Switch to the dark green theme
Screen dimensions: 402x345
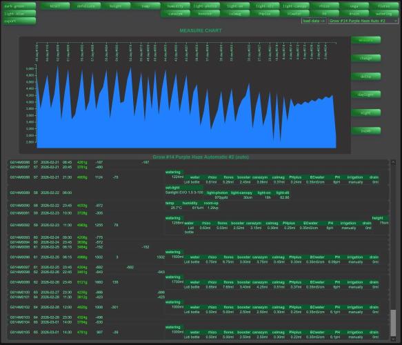[x=19, y=6]
